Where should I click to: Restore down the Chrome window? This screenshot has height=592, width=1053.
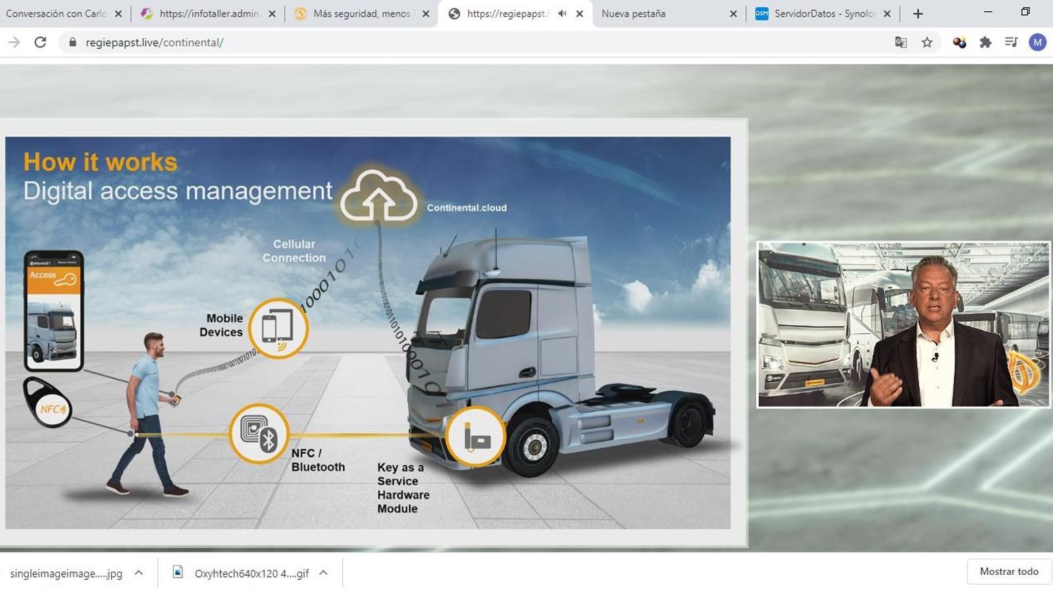[x=1025, y=12]
